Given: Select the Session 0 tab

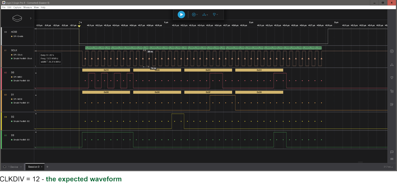Looking at the screenshot, I should 34,167.
